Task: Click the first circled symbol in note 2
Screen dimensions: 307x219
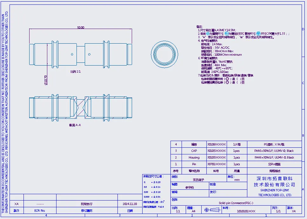Action: 208,33
